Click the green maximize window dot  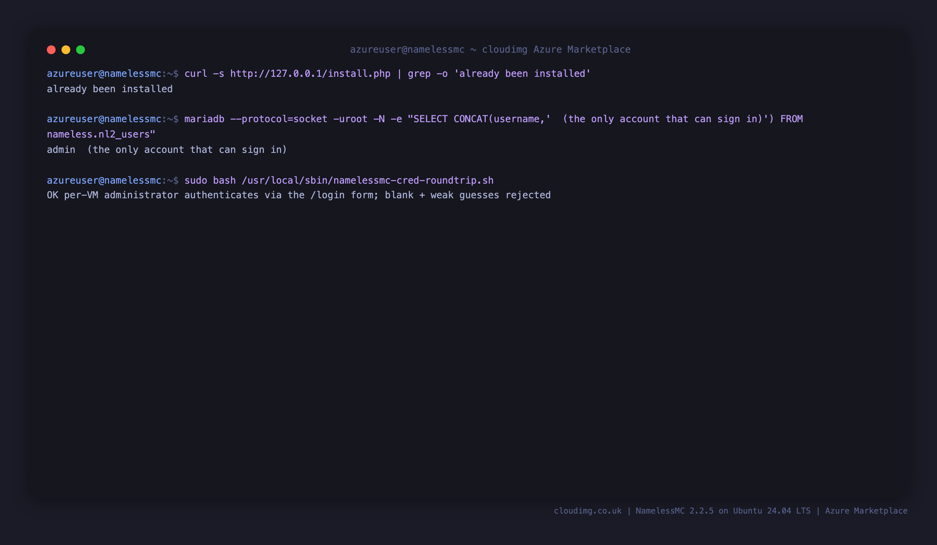[81, 50]
